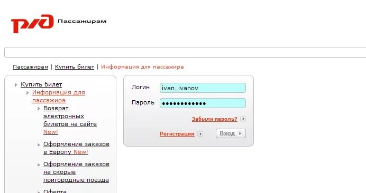The image size is (366, 193).
Task: Click arrow icon beside Регистрация link
Action: [200, 134]
